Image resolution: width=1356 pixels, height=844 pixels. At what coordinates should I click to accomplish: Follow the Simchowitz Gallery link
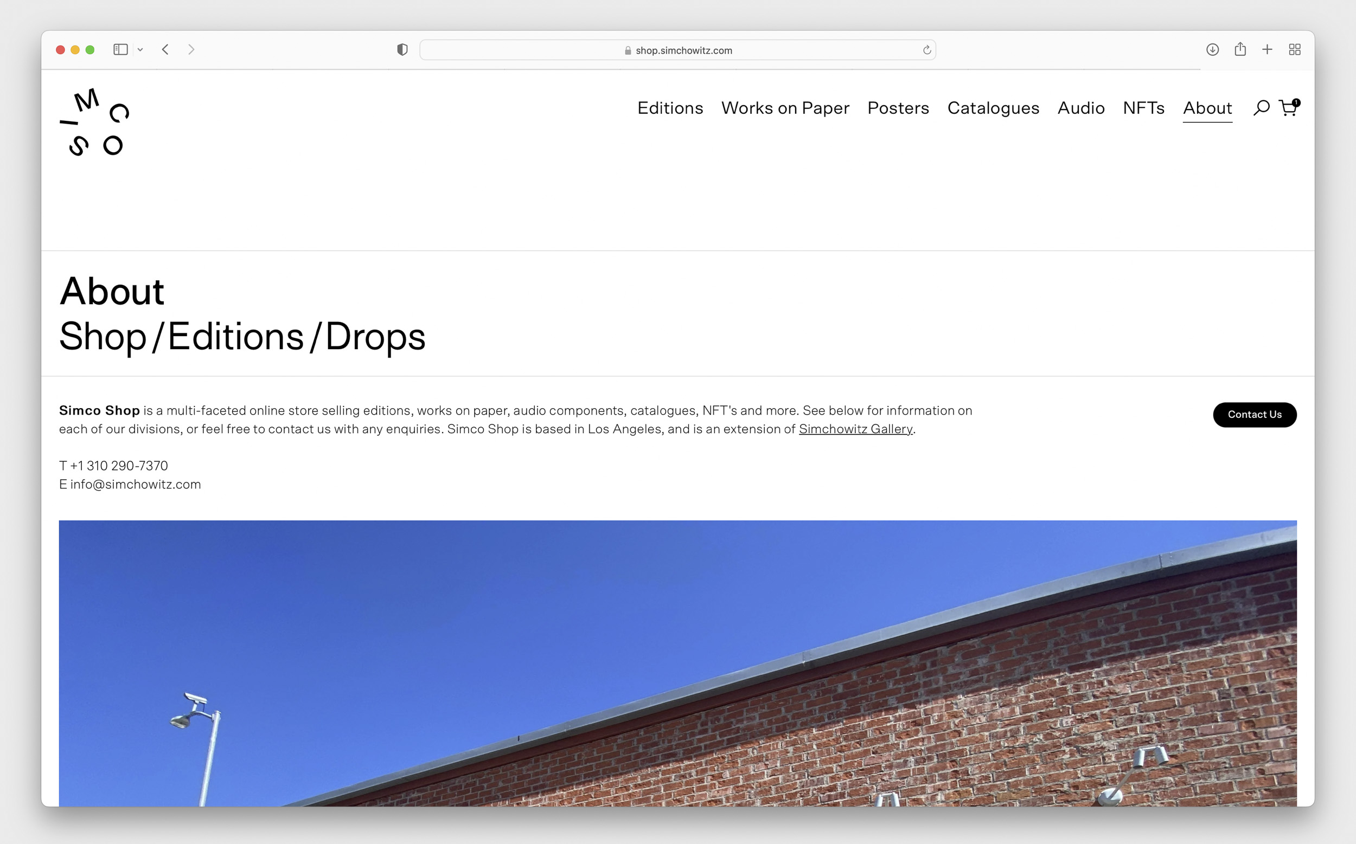coord(855,429)
